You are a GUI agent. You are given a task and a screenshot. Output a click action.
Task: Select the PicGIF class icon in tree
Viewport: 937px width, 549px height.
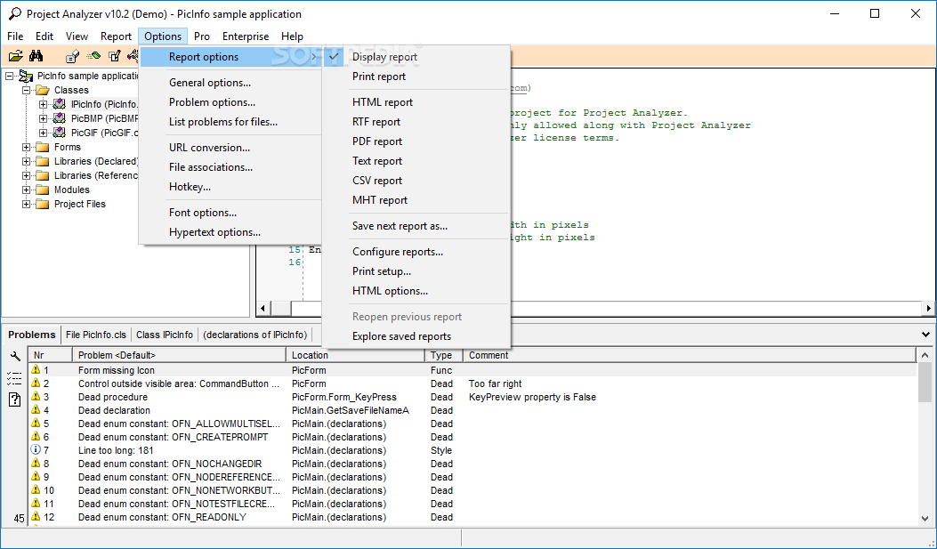pos(59,133)
